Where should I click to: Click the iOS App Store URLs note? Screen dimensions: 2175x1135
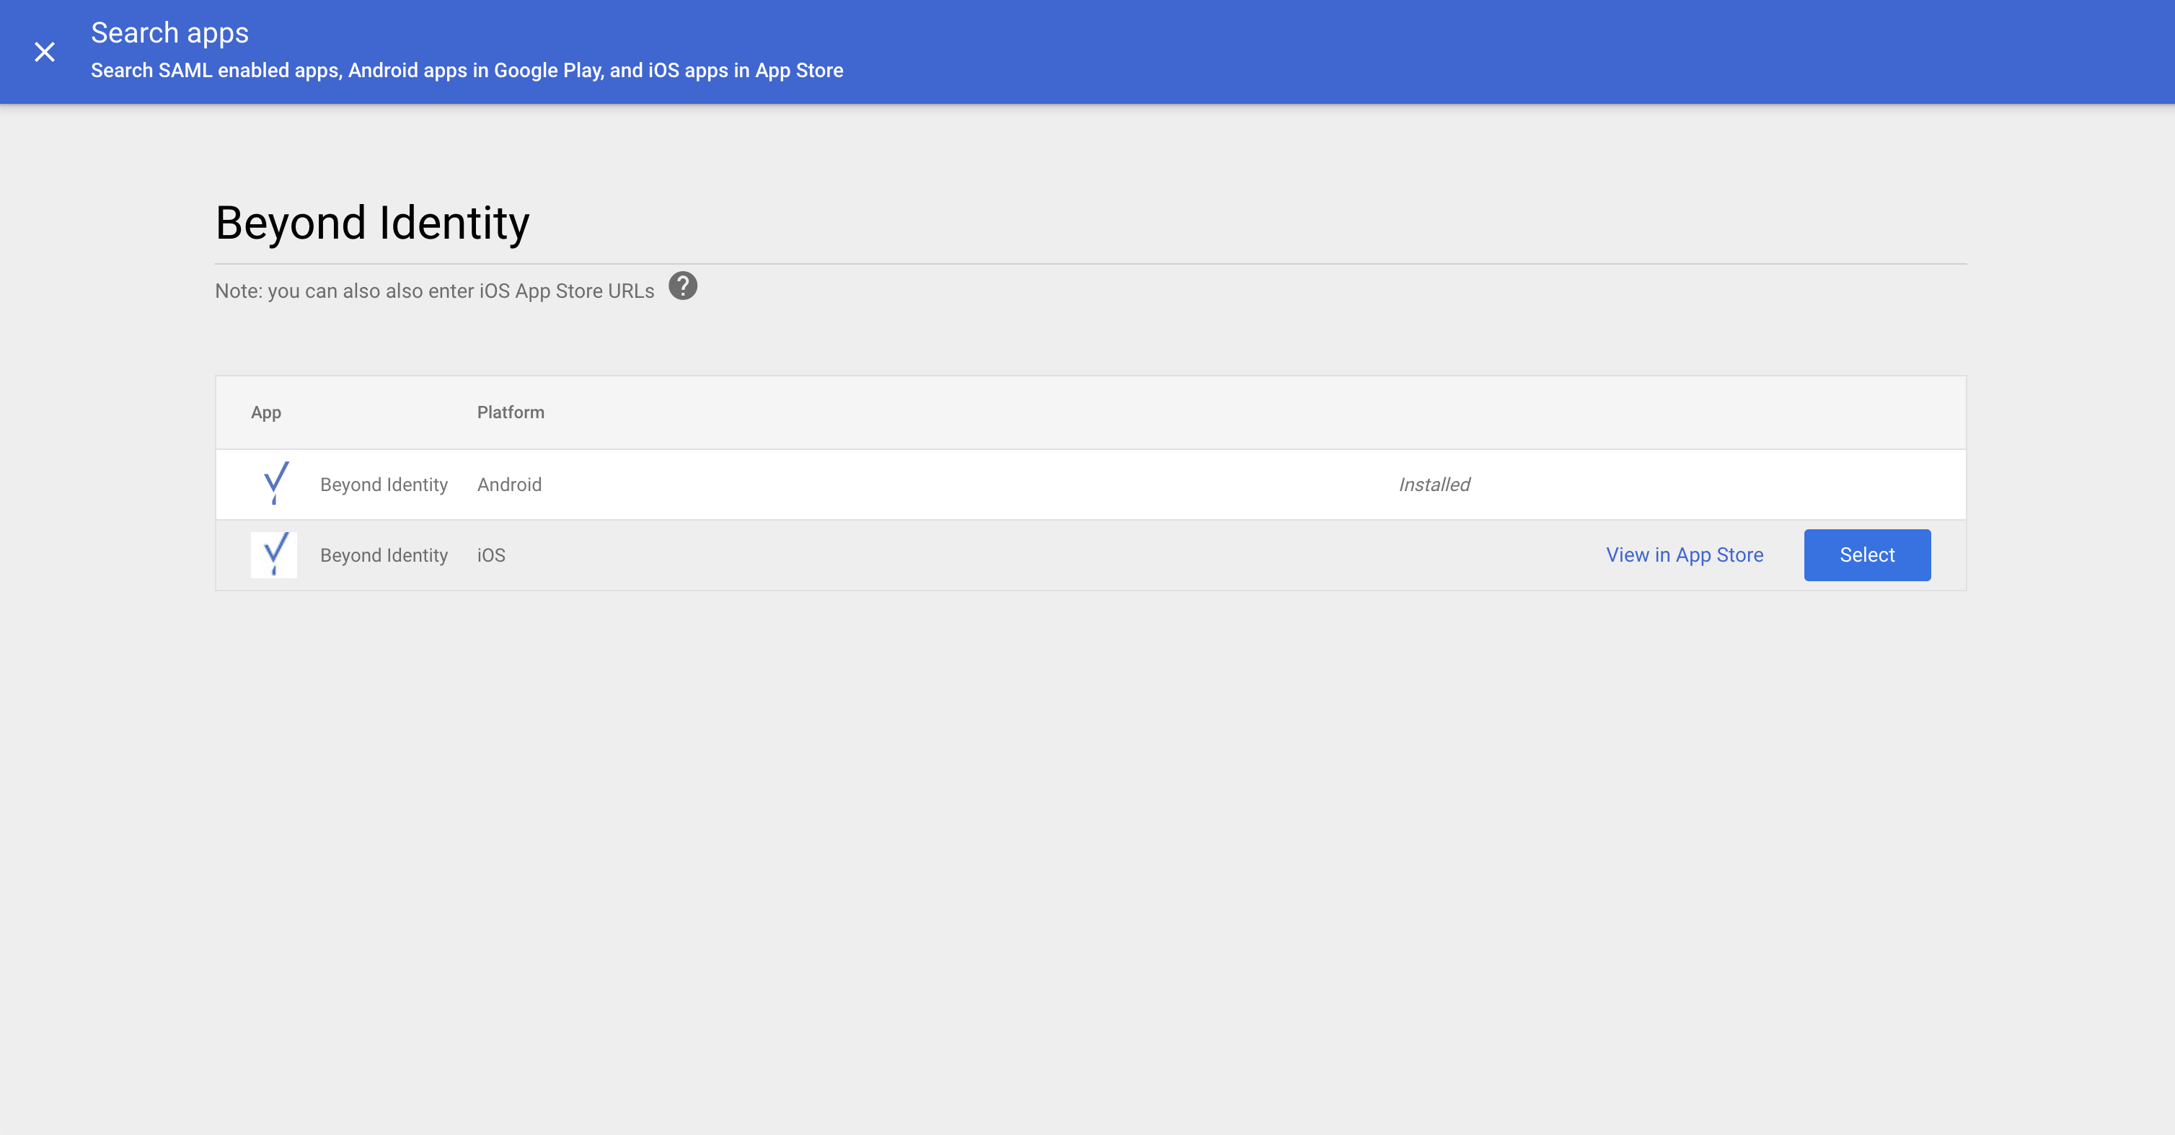click(434, 291)
